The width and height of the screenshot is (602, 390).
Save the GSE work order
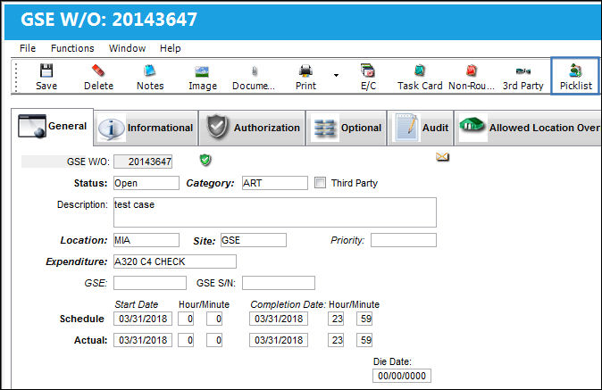(x=46, y=77)
